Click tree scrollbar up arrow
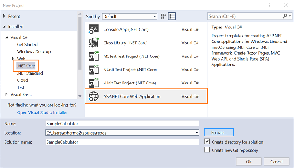Image resolution: width=294 pixels, height=168 pixels. pos(80,14)
